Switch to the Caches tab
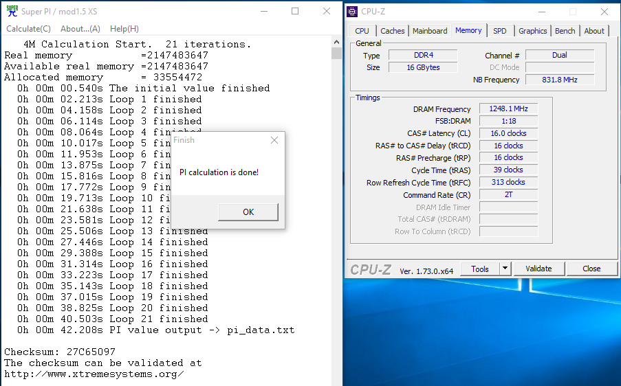The height and width of the screenshot is (386, 621). coord(392,31)
